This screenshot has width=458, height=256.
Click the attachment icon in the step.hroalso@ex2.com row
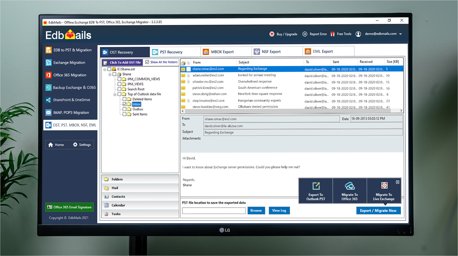[x=188, y=101]
